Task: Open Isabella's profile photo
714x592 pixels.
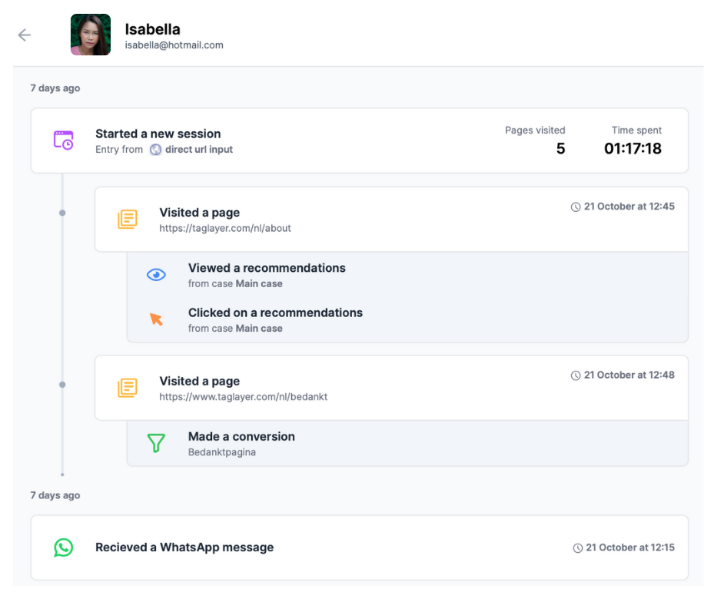Action: point(91,35)
